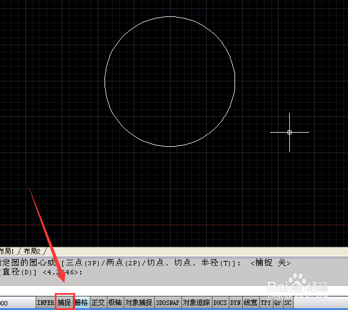The image size is (348, 310).
Task: Toggle DYN dynamic input button
Action: 236,303
